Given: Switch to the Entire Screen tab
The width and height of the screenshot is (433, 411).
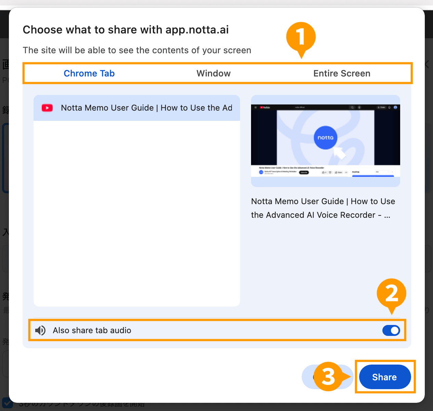Looking at the screenshot, I should pyautogui.click(x=342, y=73).
